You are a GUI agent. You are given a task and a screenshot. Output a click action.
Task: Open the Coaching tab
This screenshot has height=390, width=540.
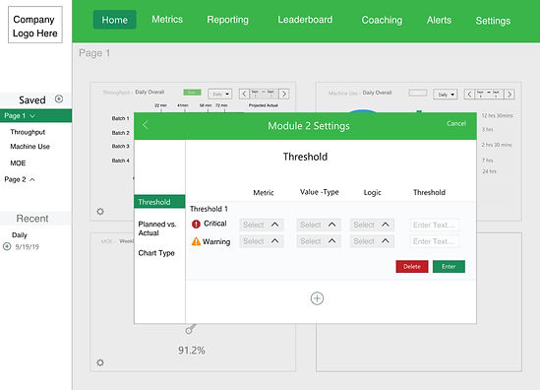(x=382, y=20)
